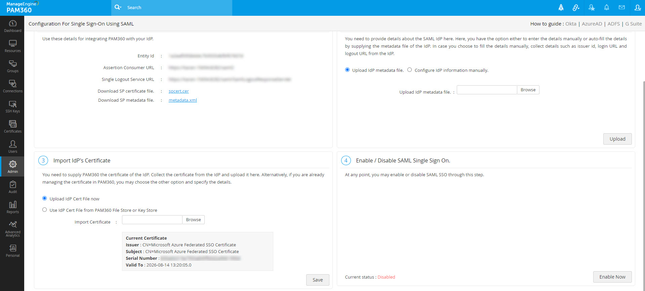Choose 'Use IdP Cert File from PAM360 File Store' radio
This screenshot has height=291, width=645.
(x=44, y=210)
